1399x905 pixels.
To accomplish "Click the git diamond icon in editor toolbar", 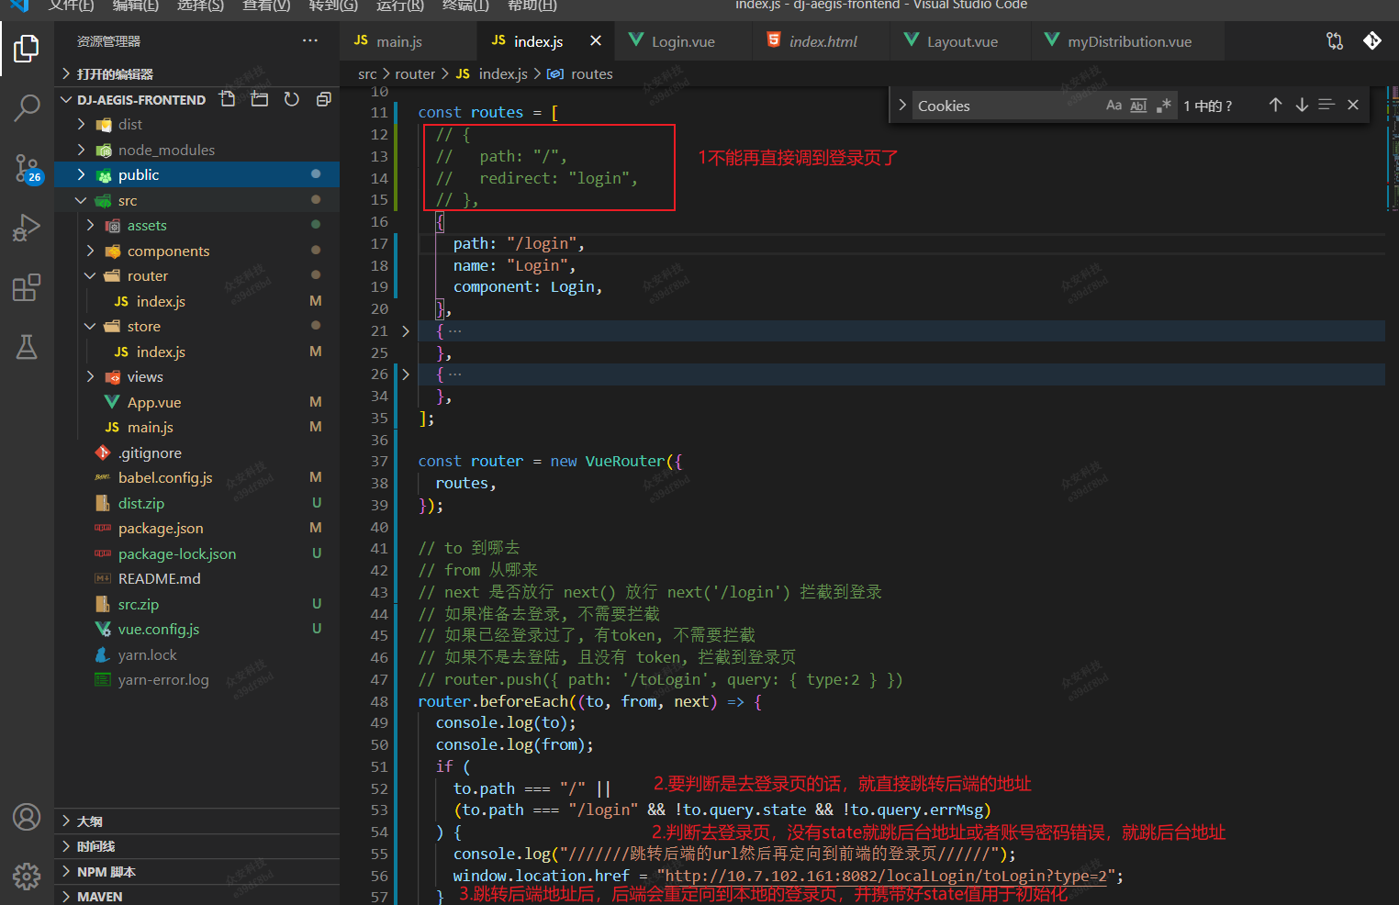I will pos(1372,40).
